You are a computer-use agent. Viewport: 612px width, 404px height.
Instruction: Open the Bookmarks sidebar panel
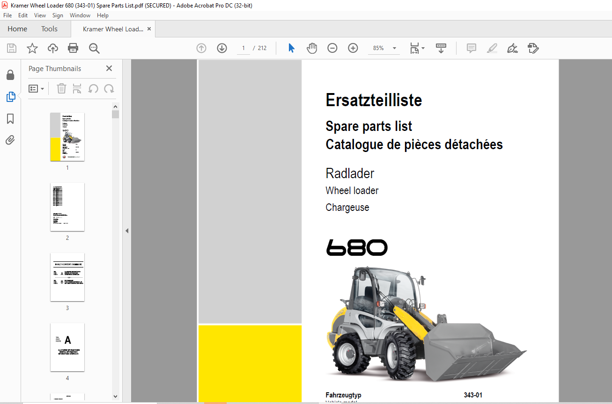tap(10, 119)
